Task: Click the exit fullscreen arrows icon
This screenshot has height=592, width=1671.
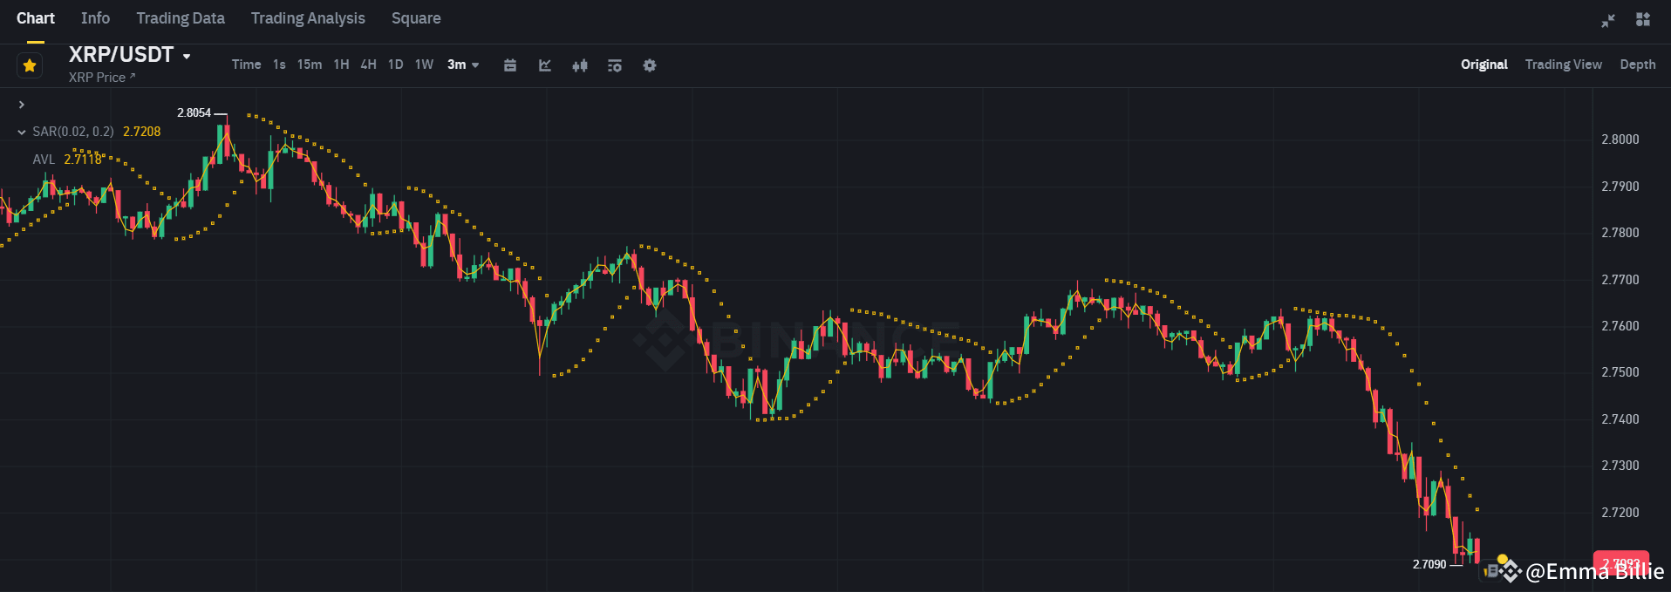Action: [1607, 19]
